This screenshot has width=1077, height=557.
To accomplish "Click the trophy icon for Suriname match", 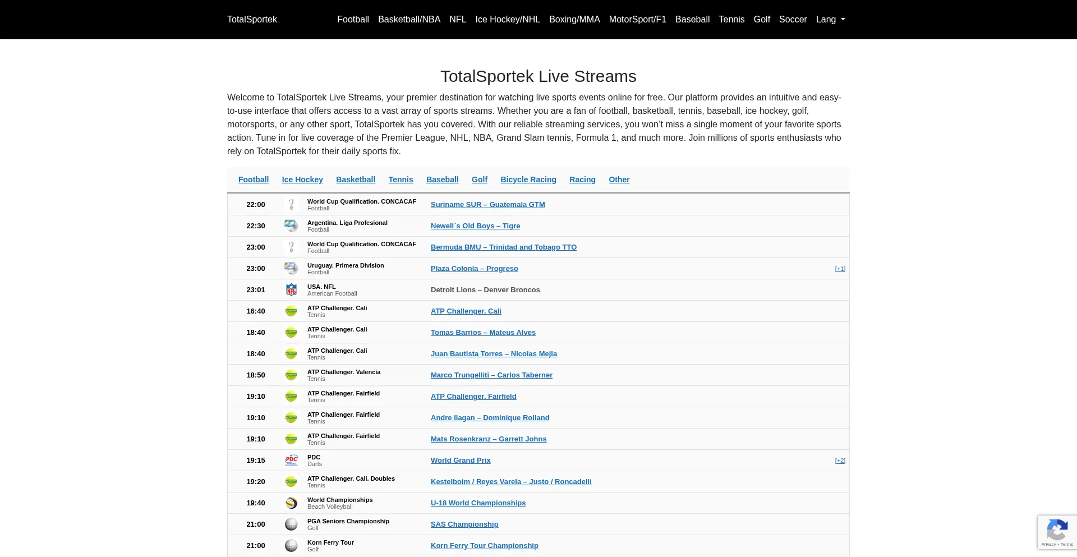I will [291, 205].
